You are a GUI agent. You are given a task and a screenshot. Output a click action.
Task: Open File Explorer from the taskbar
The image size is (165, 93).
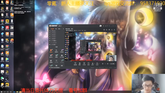[17, 92]
